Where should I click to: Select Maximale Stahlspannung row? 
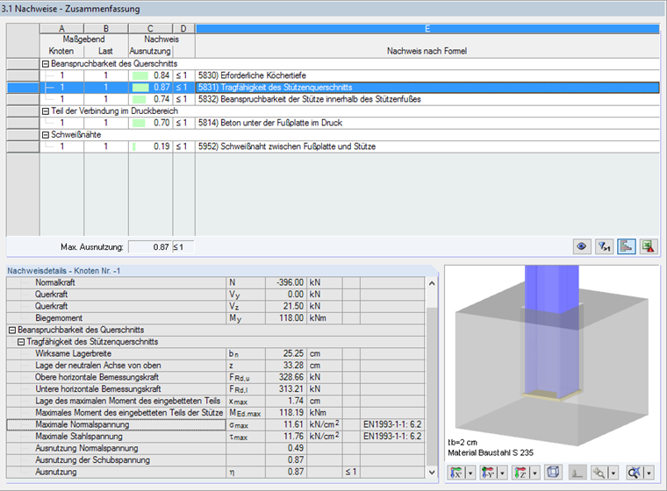coord(216,437)
